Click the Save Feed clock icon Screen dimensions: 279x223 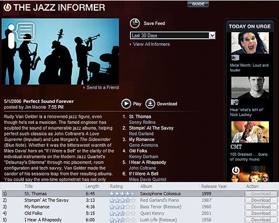pyautogui.click(x=135, y=23)
